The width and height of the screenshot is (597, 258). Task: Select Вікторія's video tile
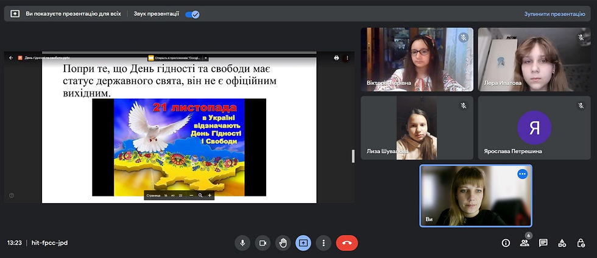coord(417,59)
